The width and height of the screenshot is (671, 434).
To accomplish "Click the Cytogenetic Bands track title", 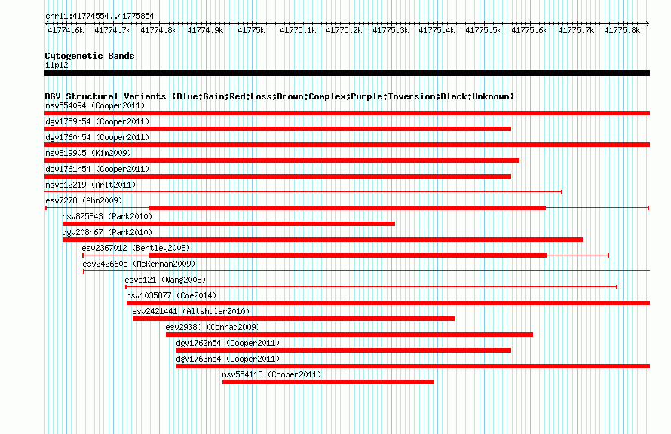I will click(90, 56).
